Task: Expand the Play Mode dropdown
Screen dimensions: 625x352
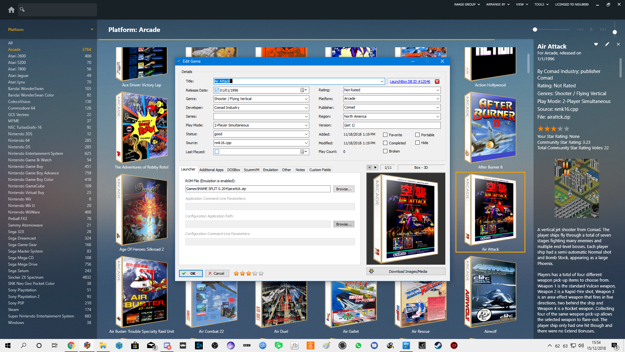Action: click(x=306, y=125)
